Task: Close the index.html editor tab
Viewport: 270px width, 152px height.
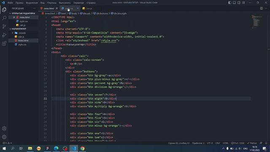Action: tap(57, 8)
